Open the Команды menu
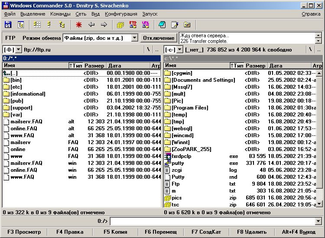This screenshot has height=238, width=325. [x=60, y=14]
